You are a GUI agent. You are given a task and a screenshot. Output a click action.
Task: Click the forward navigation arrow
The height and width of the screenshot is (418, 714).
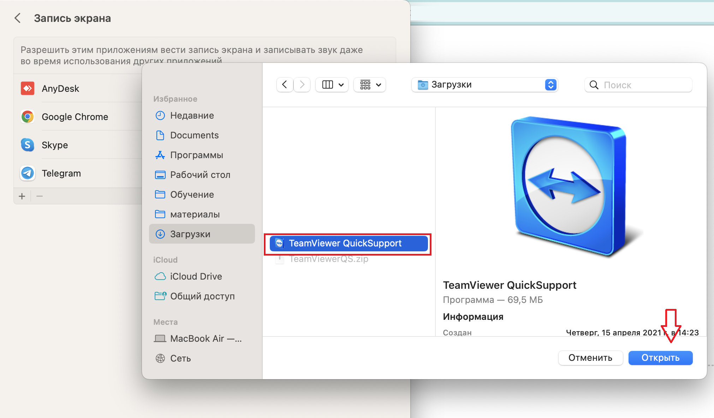point(302,85)
